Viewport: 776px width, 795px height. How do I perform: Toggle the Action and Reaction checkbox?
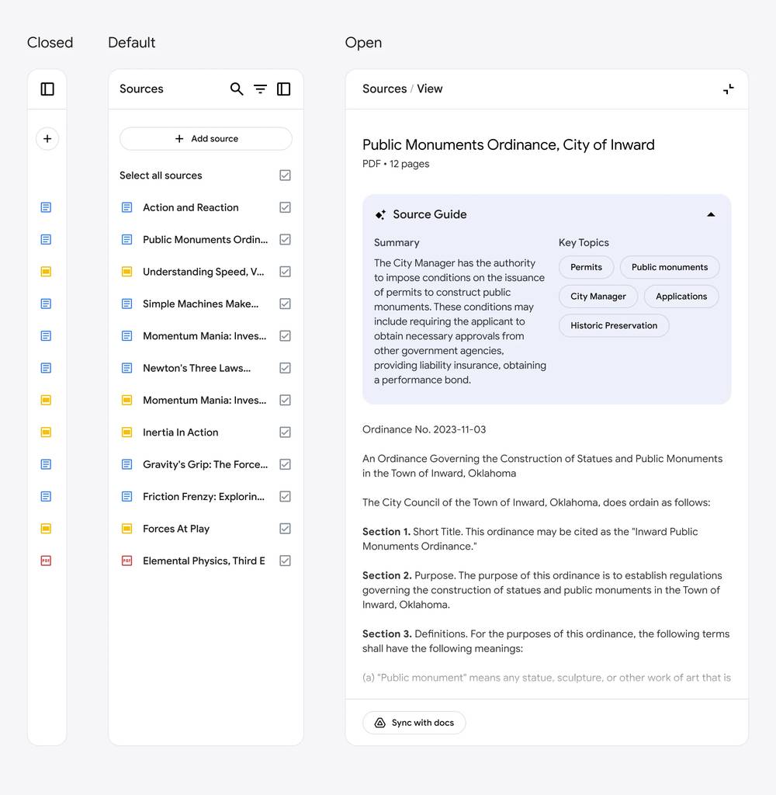coord(285,207)
